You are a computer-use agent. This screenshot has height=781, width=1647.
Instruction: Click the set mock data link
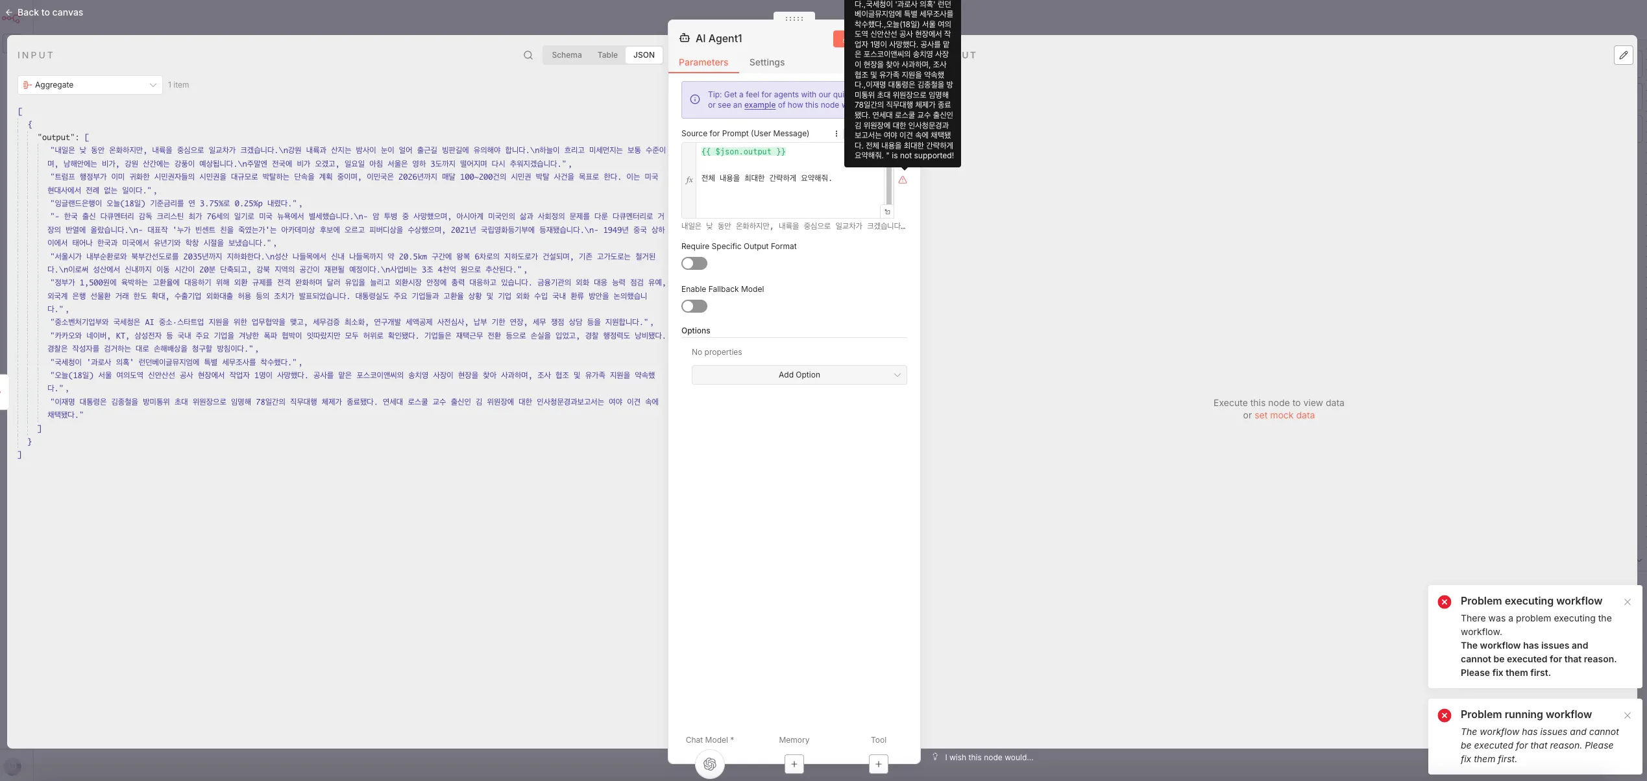pos(1284,415)
